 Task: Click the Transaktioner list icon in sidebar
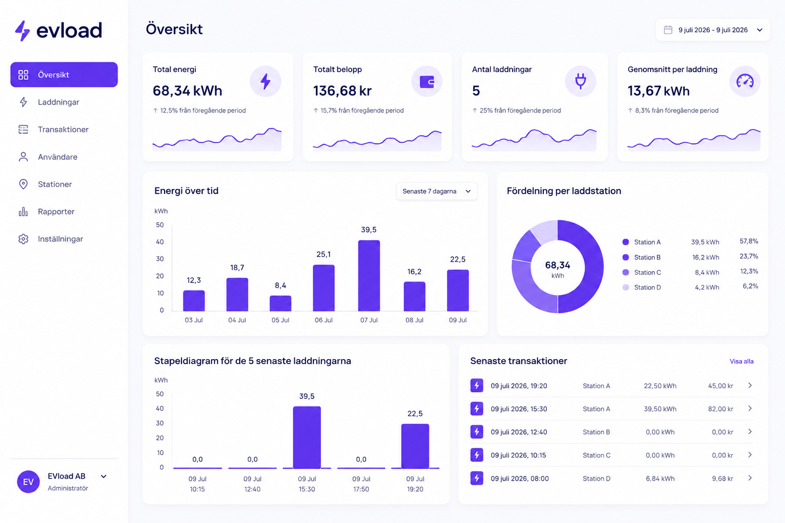coord(24,129)
